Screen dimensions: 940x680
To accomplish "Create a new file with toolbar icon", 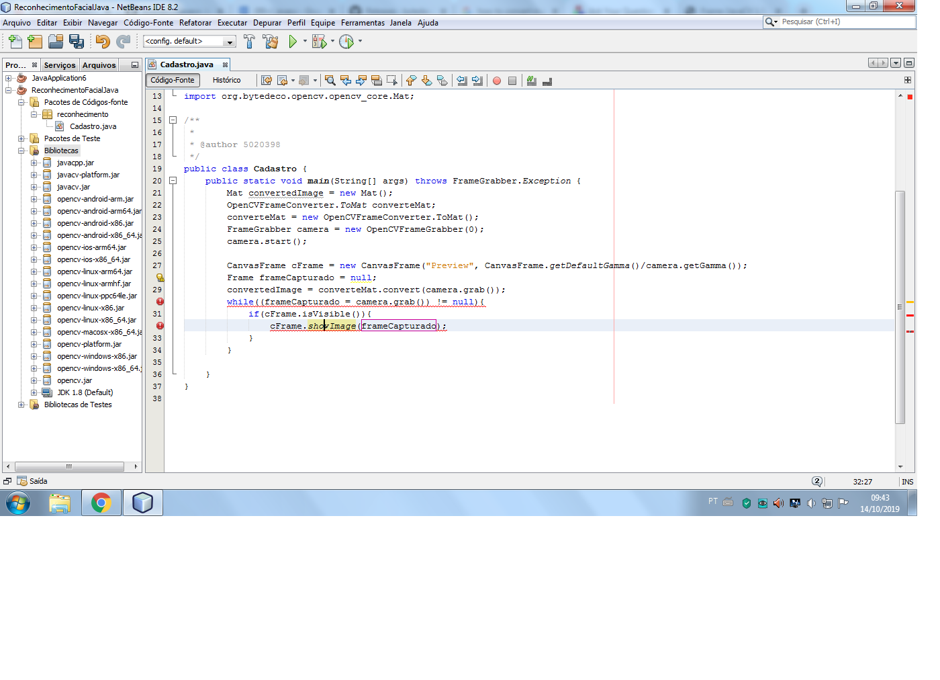I will (15, 42).
